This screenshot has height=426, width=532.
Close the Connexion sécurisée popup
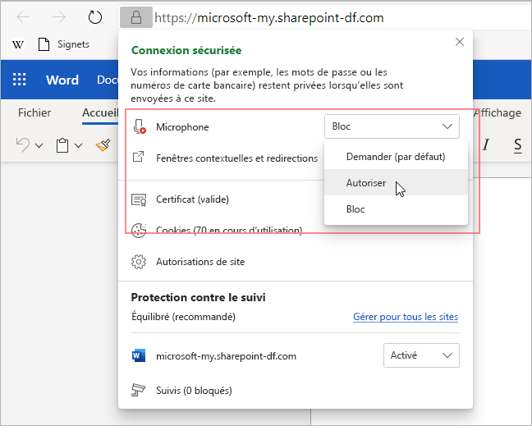pos(460,42)
